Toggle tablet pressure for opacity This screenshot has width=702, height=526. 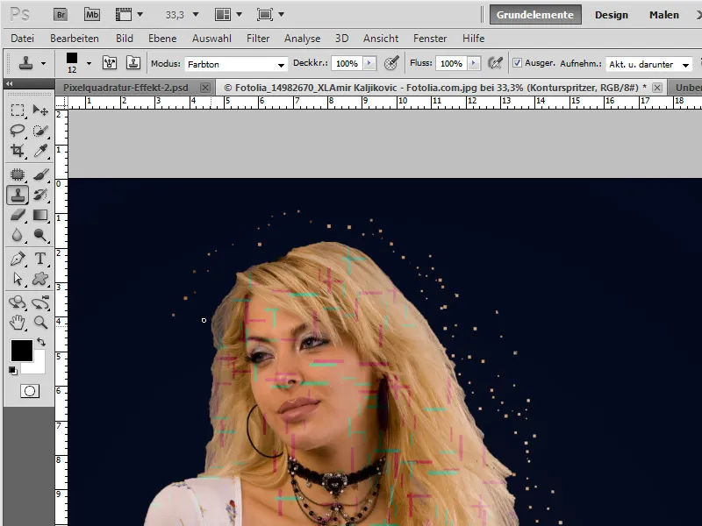tap(391, 63)
